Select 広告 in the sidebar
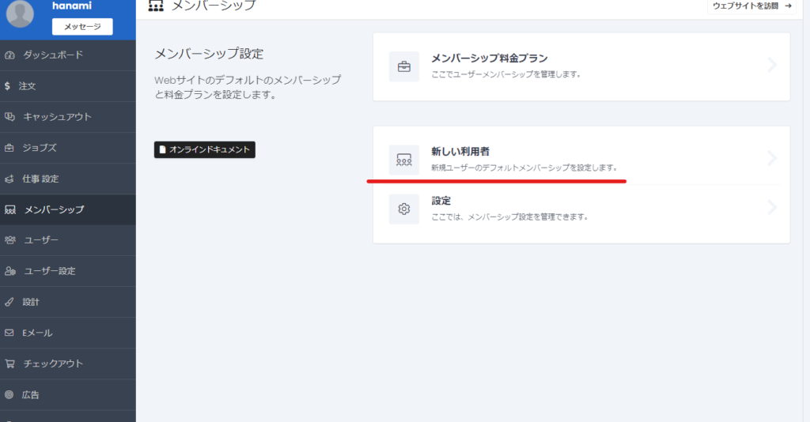810x422 pixels. (x=31, y=394)
